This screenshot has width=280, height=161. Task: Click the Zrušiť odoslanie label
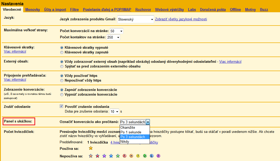click(x=17, y=107)
